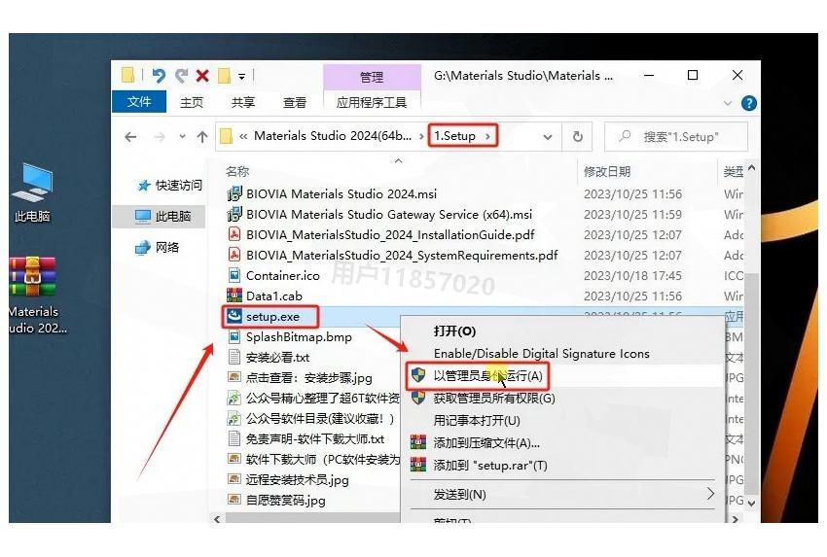Select BIOVIA_MaterialsStudio_2024_InstallationGuide.pdf
This screenshot has height=557, width=827.
coord(390,235)
